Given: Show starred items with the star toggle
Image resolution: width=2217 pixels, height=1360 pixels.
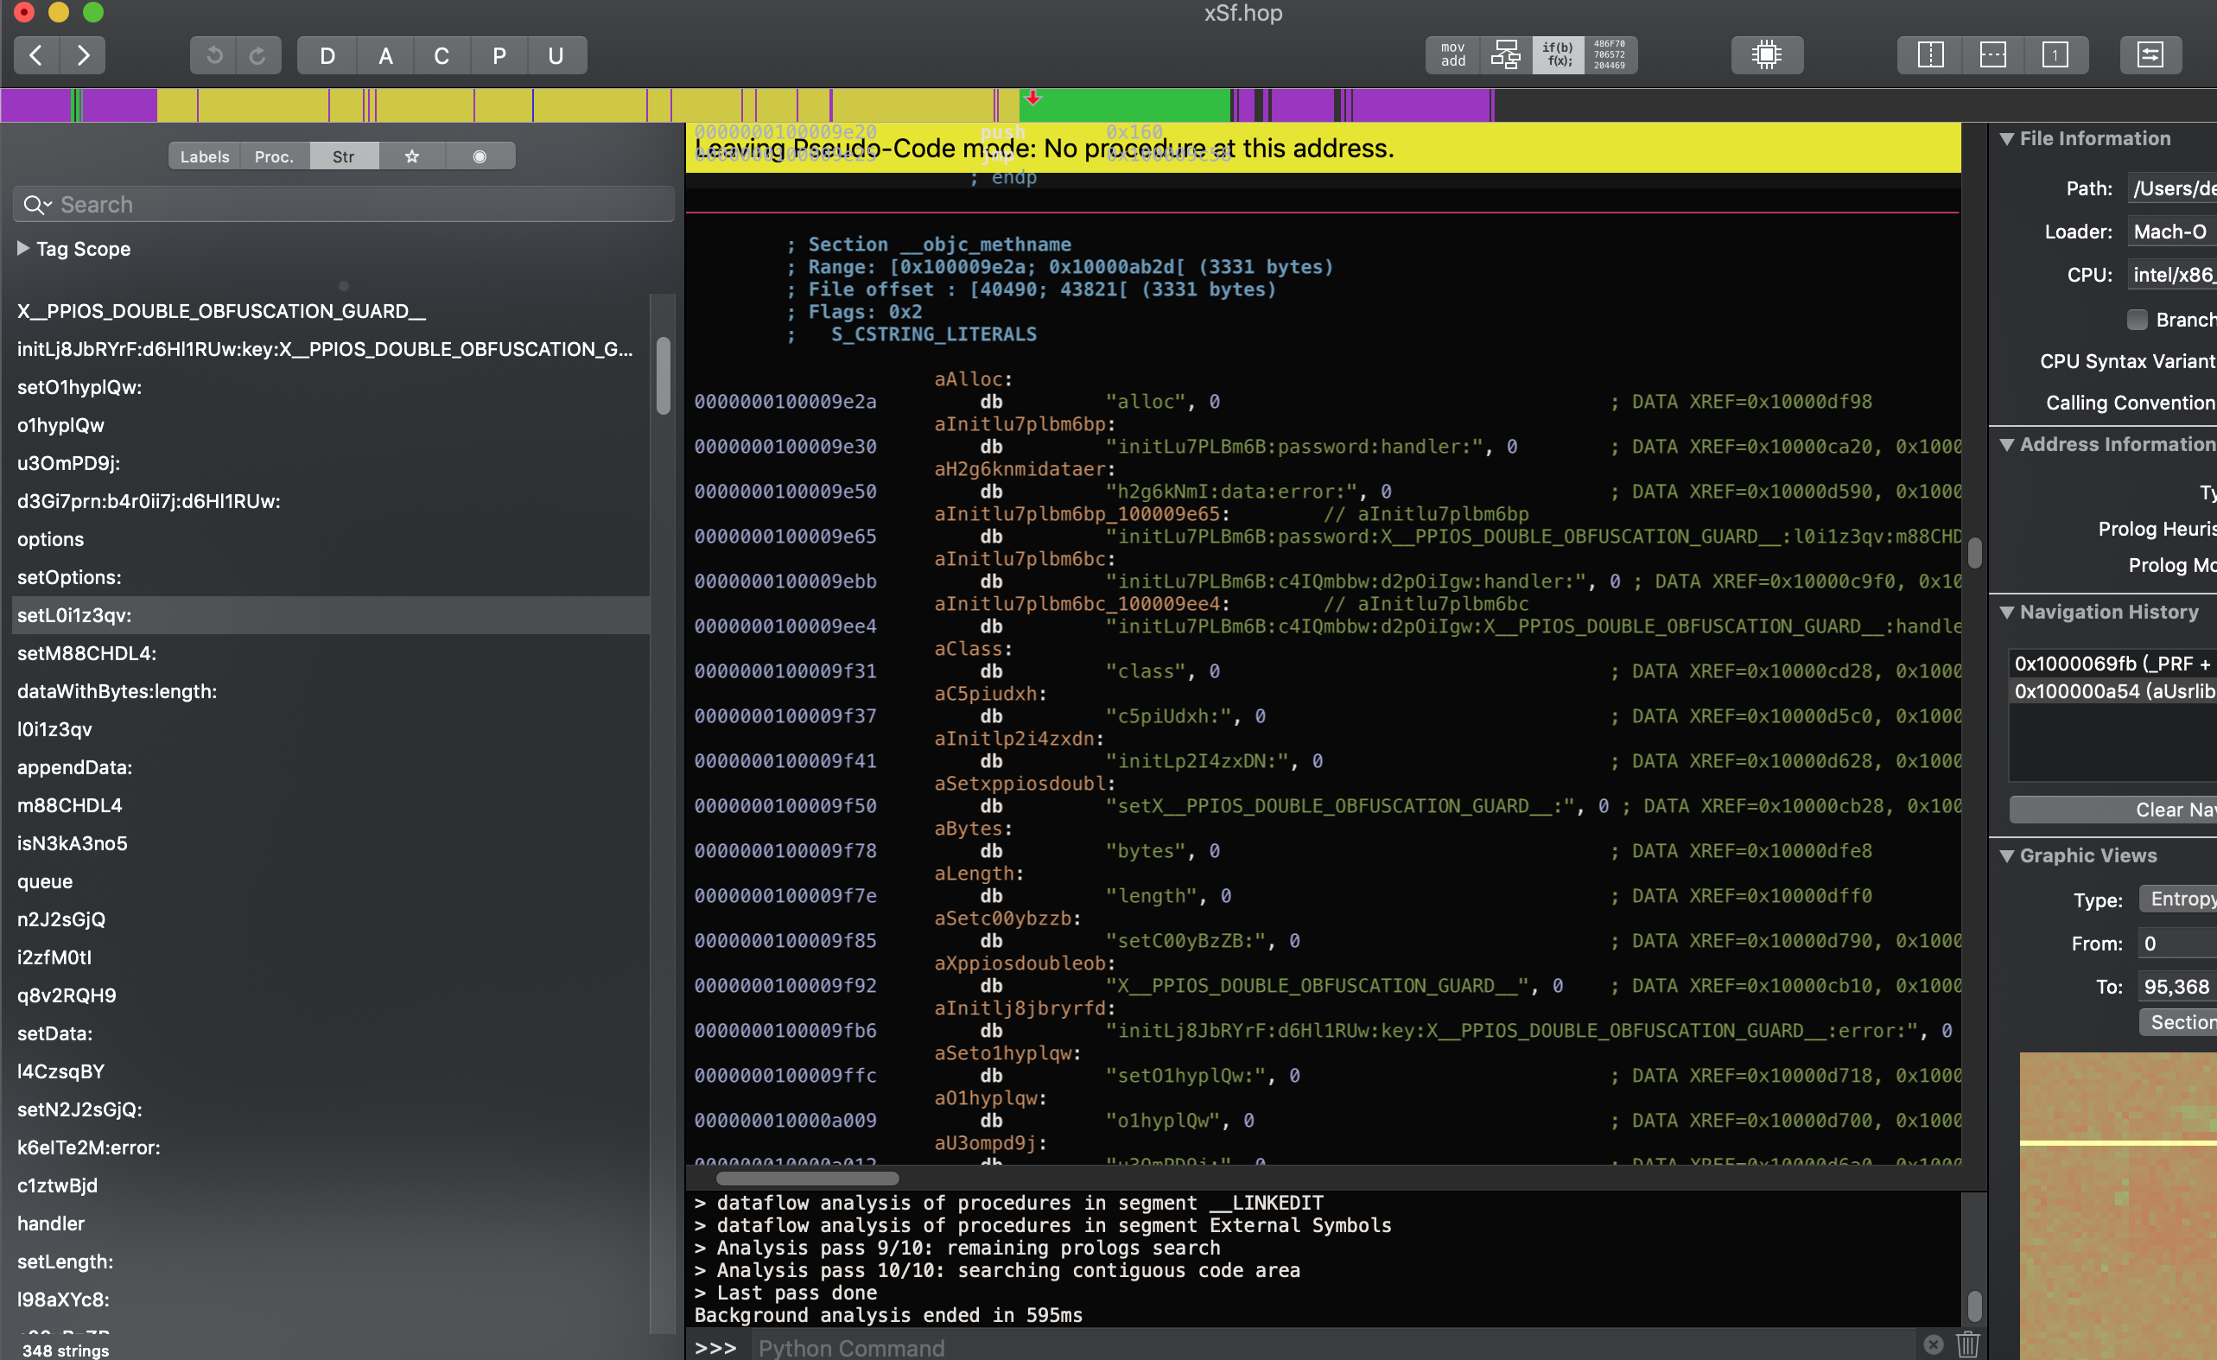Looking at the screenshot, I should point(412,156).
